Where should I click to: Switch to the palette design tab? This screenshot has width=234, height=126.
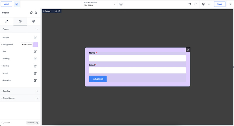pos(20,21)
